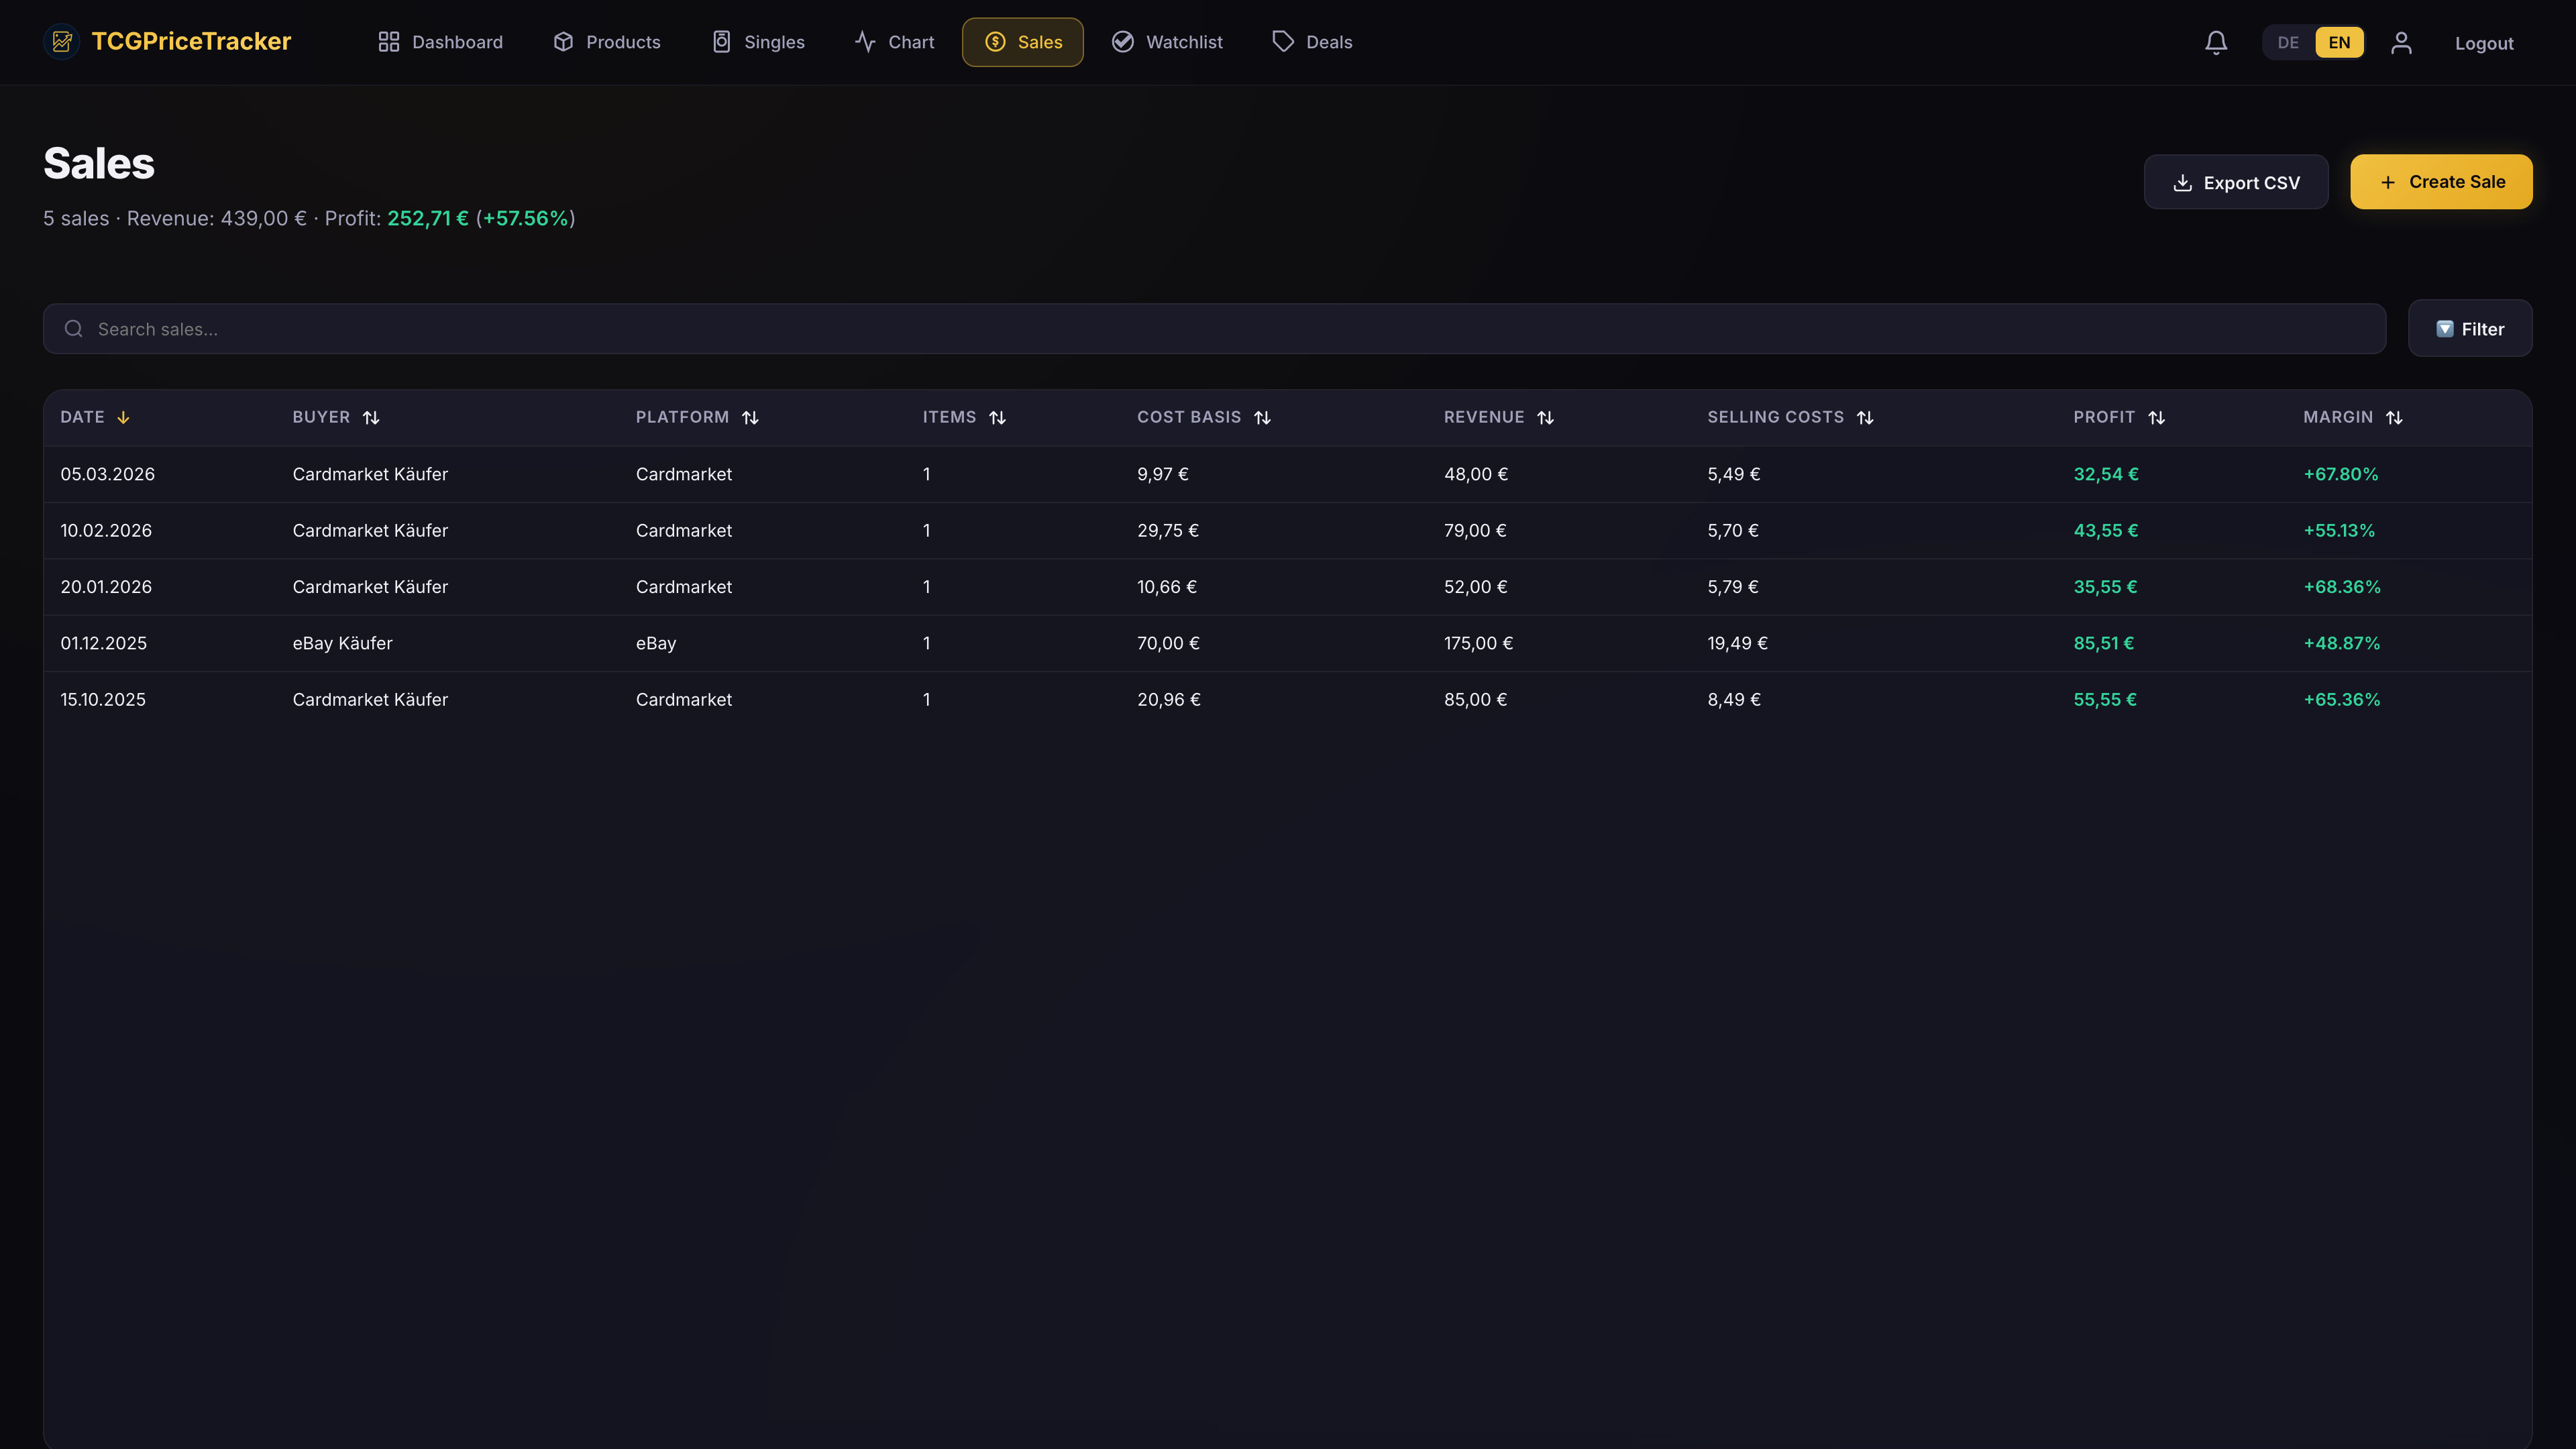Sort by Selling Costs column arrows
The width and height of the screenshot is (2576, 1449).
click(1865, 417)
